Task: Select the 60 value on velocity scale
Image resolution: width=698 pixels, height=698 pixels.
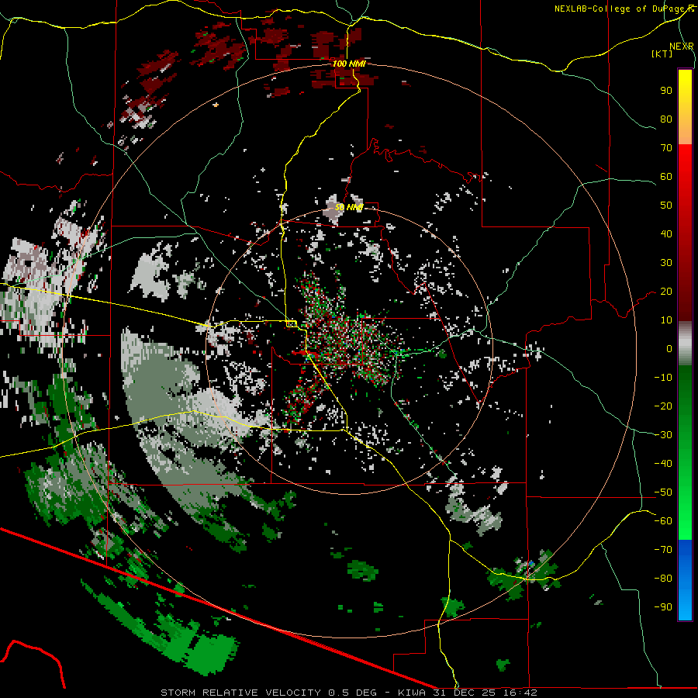Action: coord(666,177)
